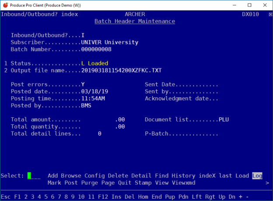Click the Posting time 11:54AM
The height and width of the screenshot is (201, 273).
point(93,99)
